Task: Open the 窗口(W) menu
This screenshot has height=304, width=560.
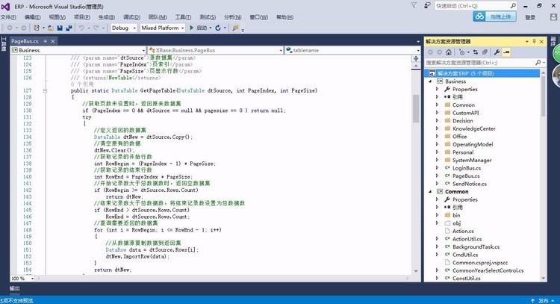Action: pos(258,17)
